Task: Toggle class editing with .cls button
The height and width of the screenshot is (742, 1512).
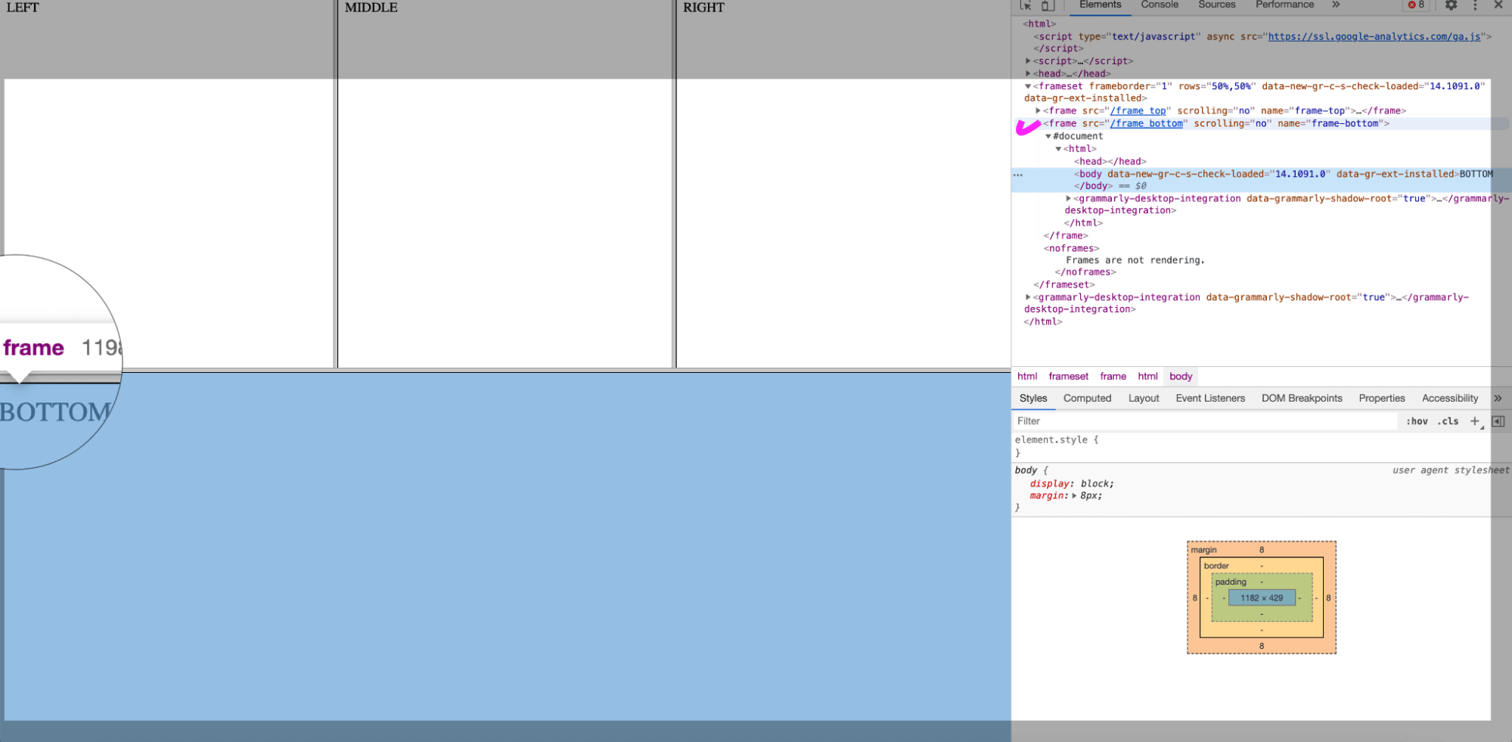Action: (1447, 421)
